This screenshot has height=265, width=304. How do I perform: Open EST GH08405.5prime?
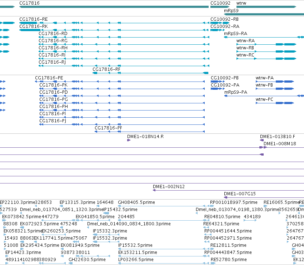click(136, 202)
